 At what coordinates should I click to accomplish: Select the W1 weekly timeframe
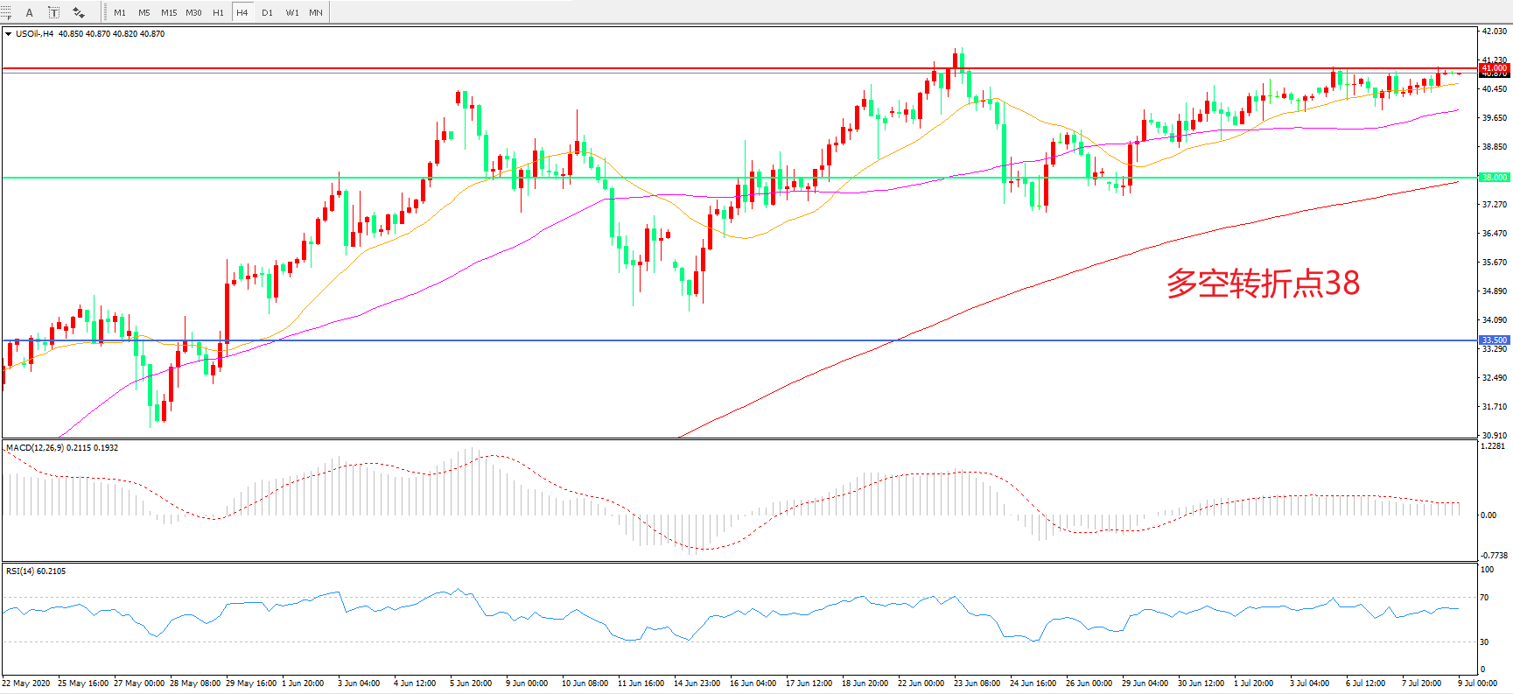(x=291, y=12)
